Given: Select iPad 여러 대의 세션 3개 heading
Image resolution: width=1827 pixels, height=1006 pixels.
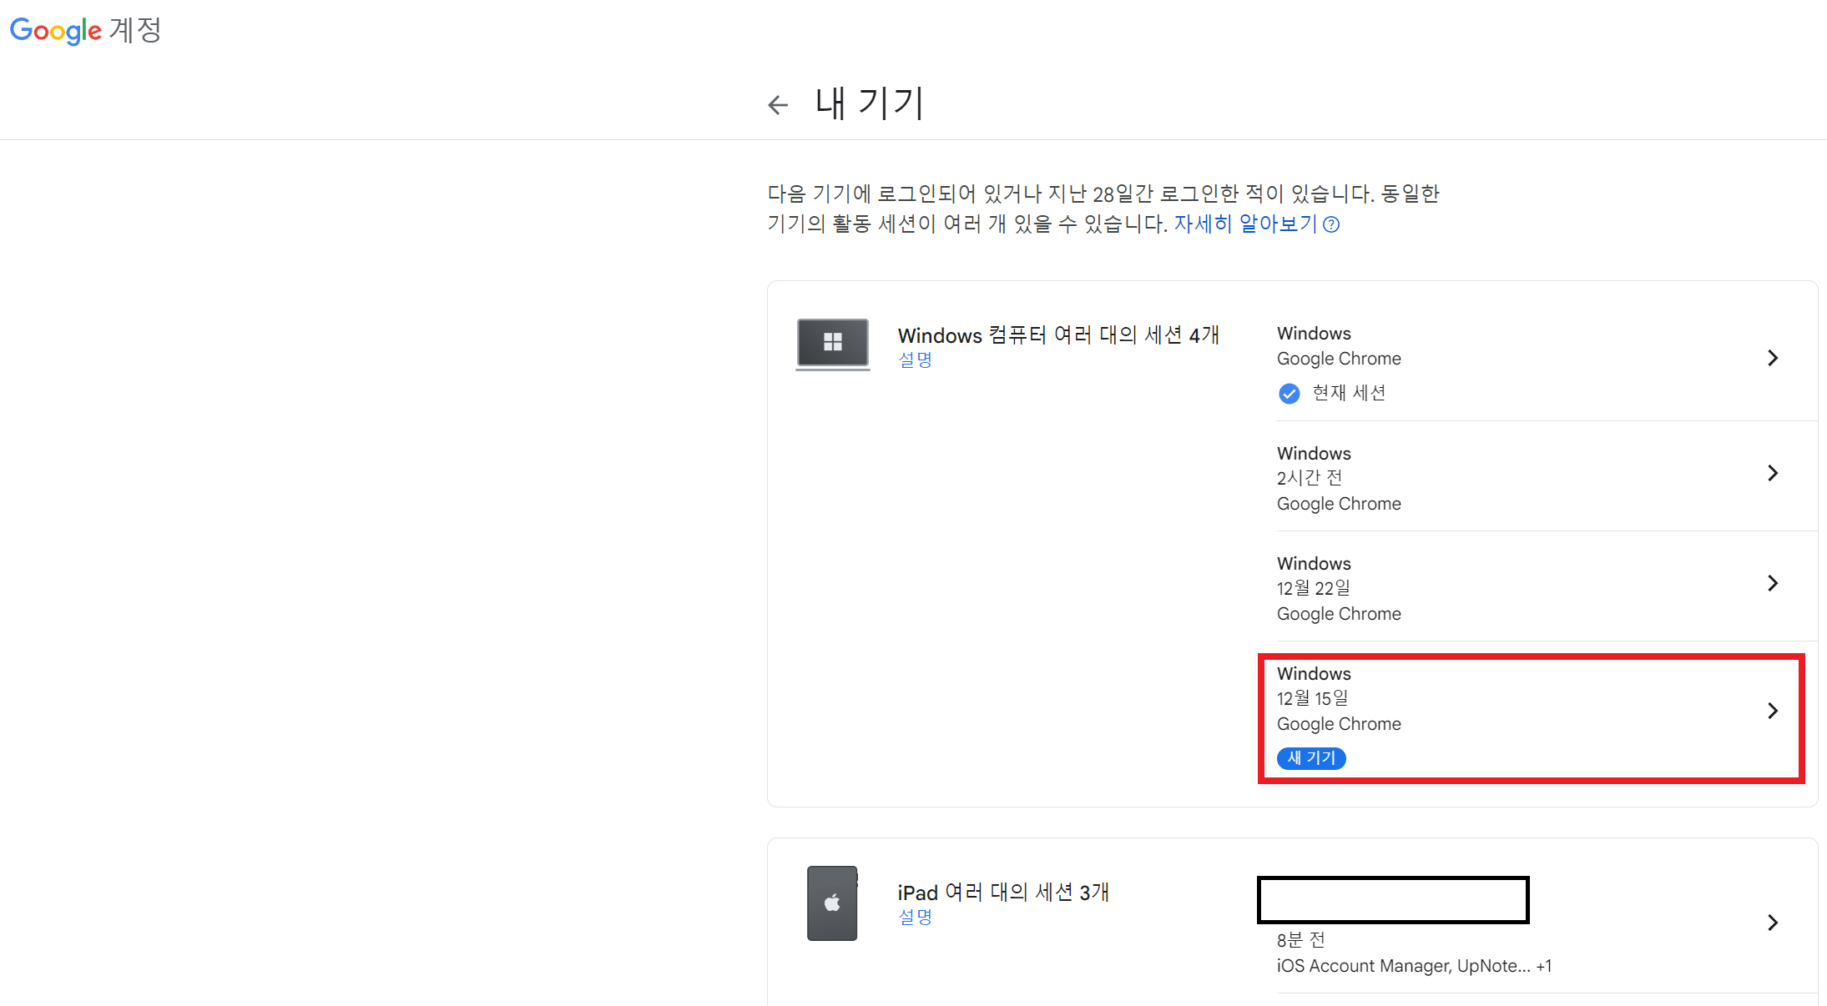Looking at the screenshot, I should pyautogui.click(x=1003, y=893).
